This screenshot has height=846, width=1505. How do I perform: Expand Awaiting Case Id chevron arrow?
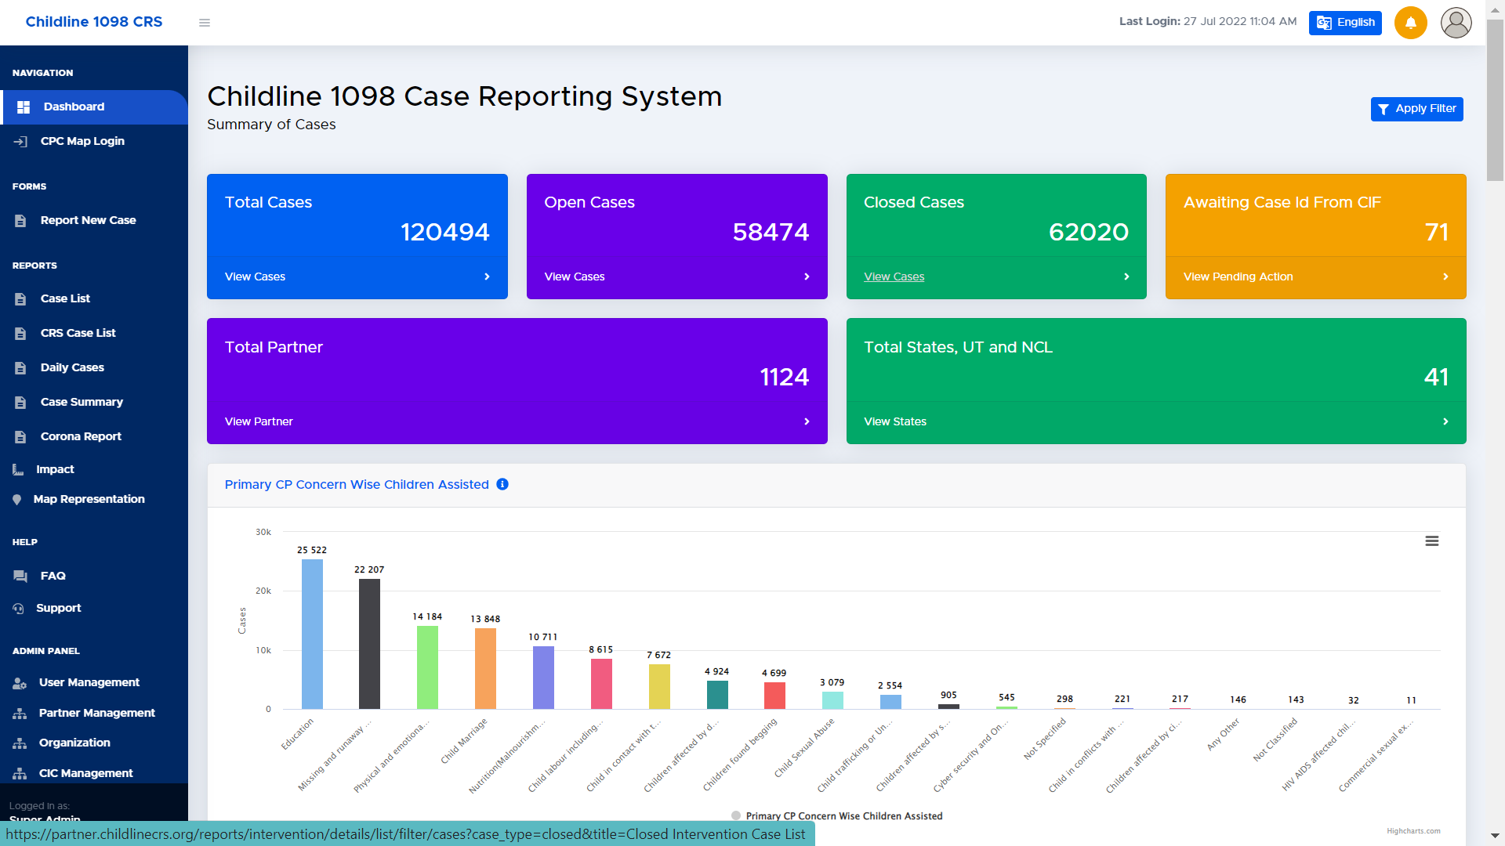point(1445,277)
